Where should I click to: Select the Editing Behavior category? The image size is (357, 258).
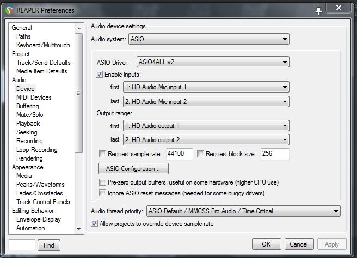coord(33,211)
